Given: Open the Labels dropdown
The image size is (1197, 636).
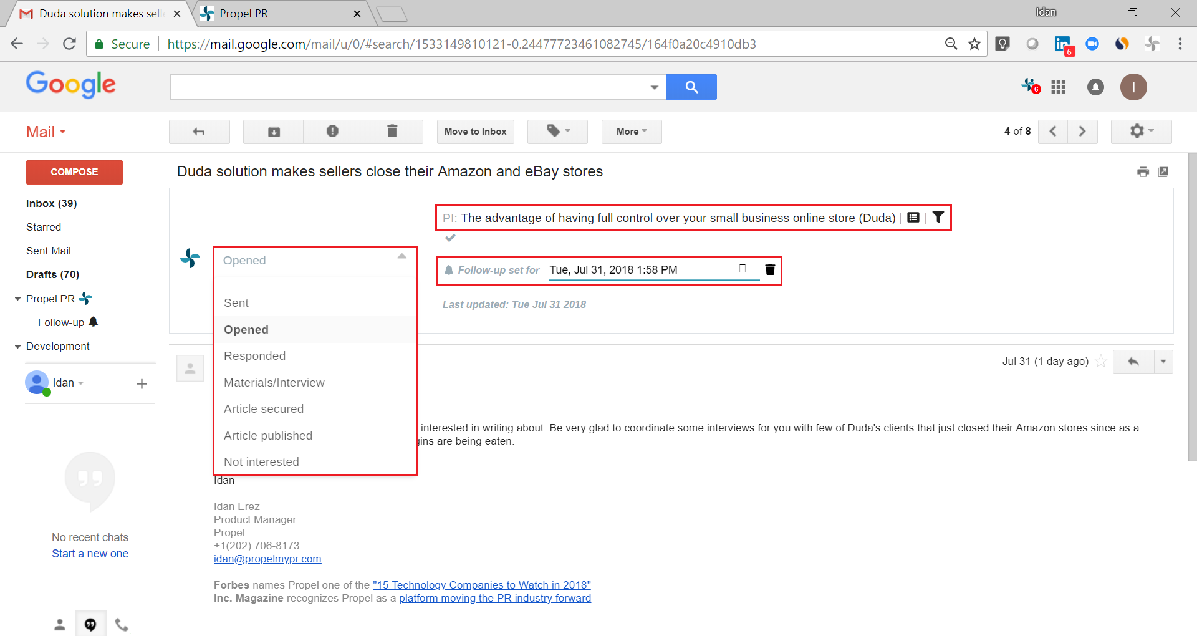Looking at the screenshot, I should (558, 132).
